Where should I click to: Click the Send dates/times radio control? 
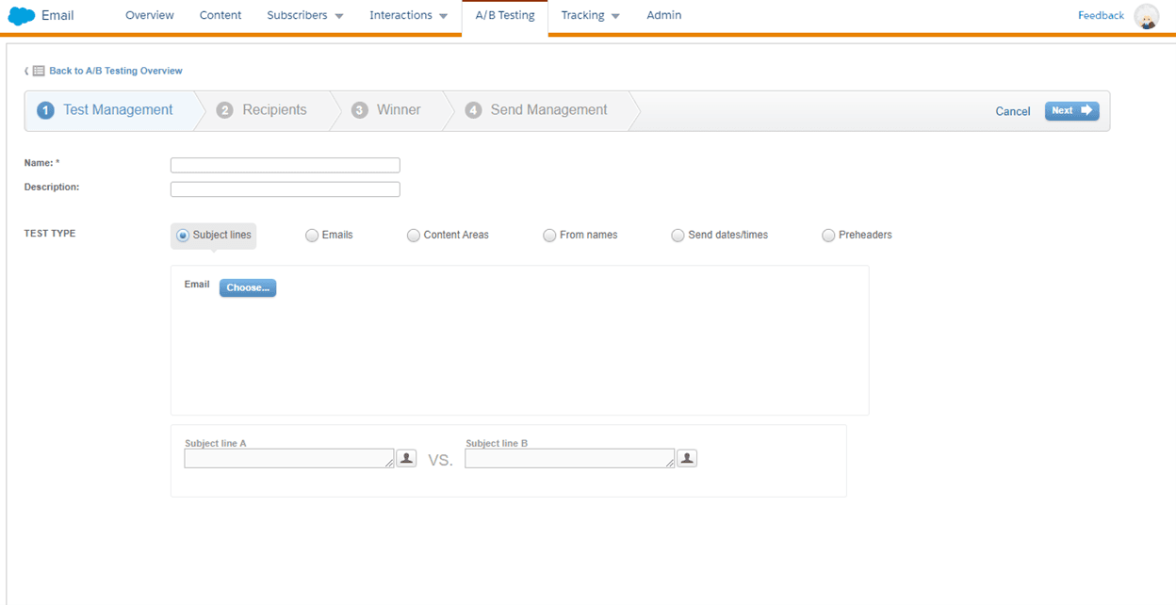point(678,235)
